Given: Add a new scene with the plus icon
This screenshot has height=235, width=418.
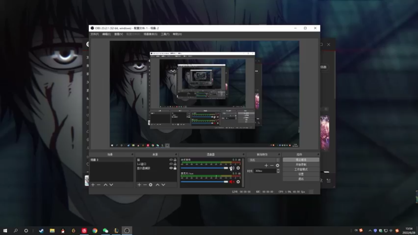Looking at the screenshot, I should 93,185.
